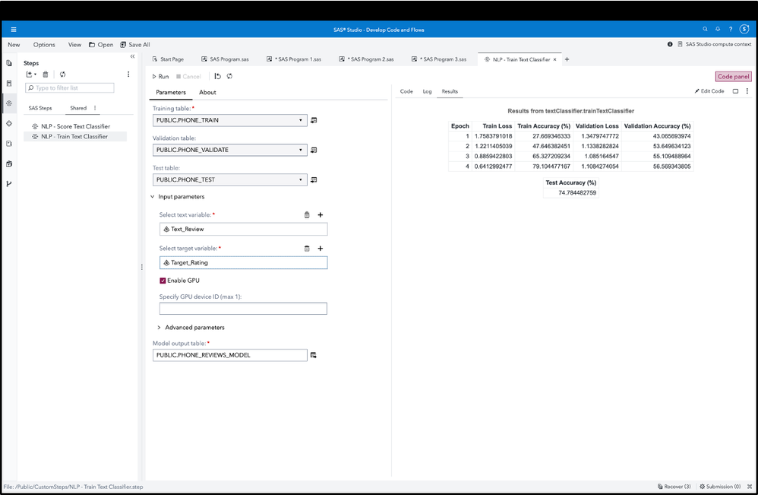This screenshot has height=495, width=758.
Task: Run the step
Action: [160, 77]
